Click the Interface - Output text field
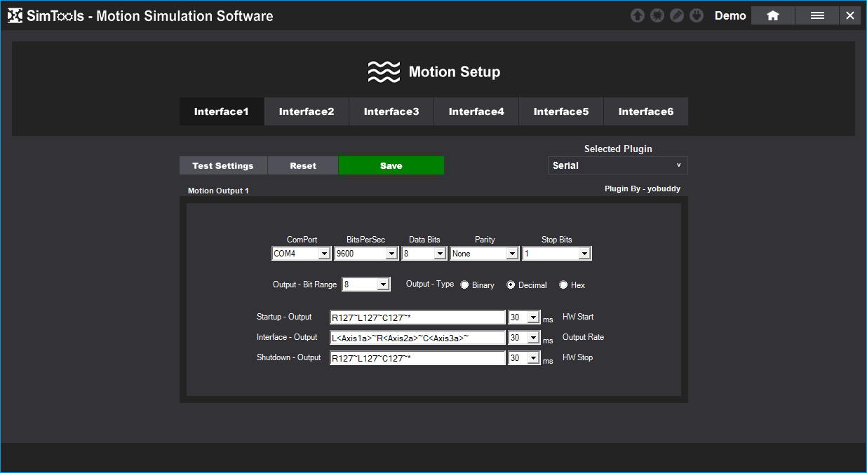 point(417,338)
